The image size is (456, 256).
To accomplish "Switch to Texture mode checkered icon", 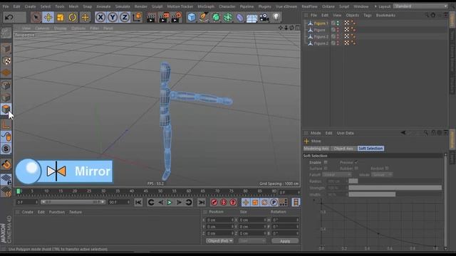I will click(6, 60).
